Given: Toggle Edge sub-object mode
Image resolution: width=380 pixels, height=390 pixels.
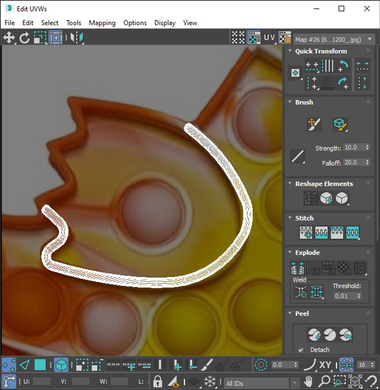Looking at the screenshot, I should (x=25, y=365).
